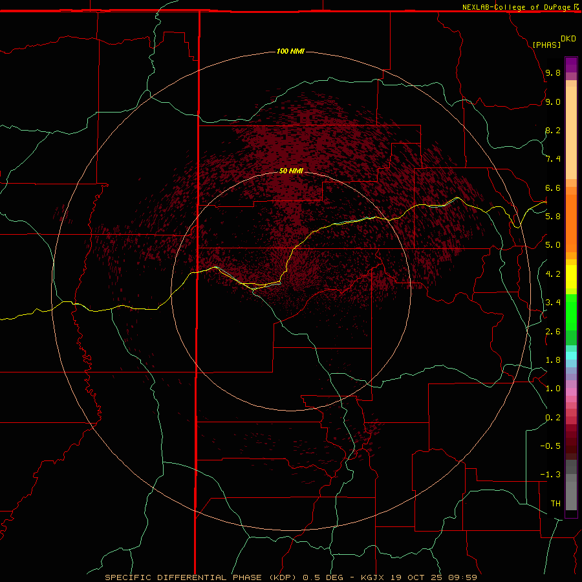Click the [PHAS] legend header

pyautogui.click(x=546, y=45)
